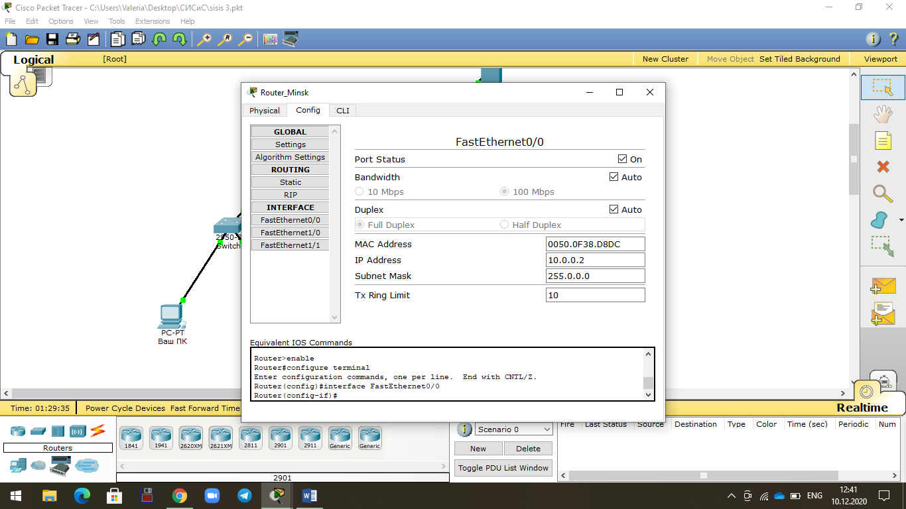Image resolution: width=906 pixels, height=509 pixels.
Task: Open the Activity Wizard toolbar icon
Action: tap(94, 39)
